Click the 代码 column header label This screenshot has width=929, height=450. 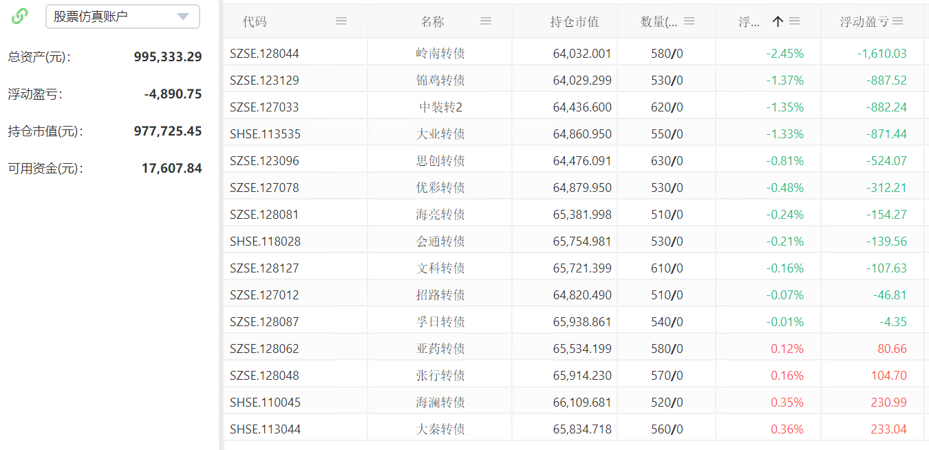click(255, 21)
